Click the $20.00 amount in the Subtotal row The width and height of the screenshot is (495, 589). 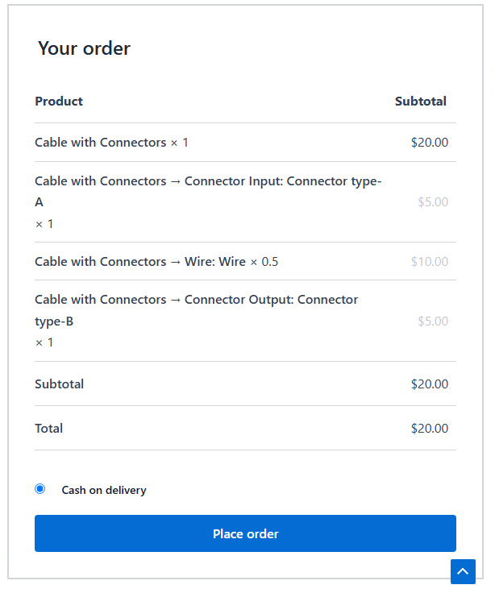(429, 384)
